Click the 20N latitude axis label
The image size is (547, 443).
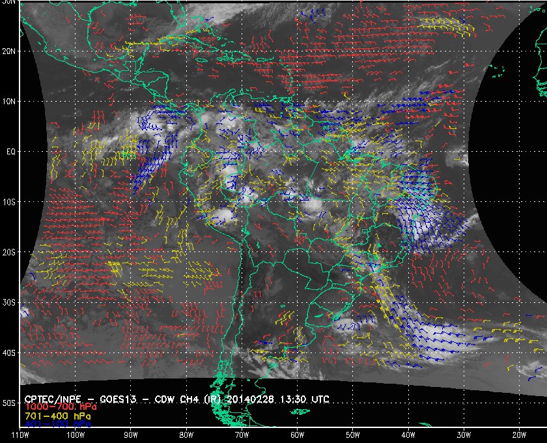coord(9,51)
